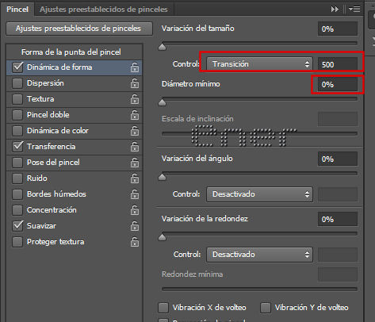Click the Ajustes preestablecidos de pinceles button

79,29
